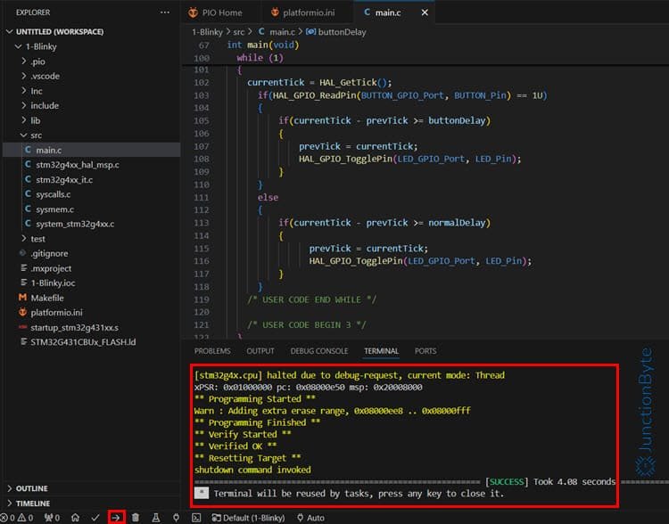
Task: Click the PlatformIO Home status bar icon
Action: coord(76,518)
